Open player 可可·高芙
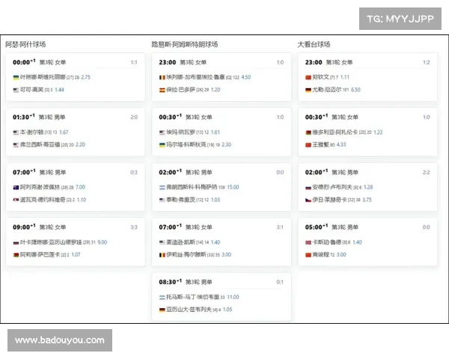The image size is (449, 359). tap(32, 90)
